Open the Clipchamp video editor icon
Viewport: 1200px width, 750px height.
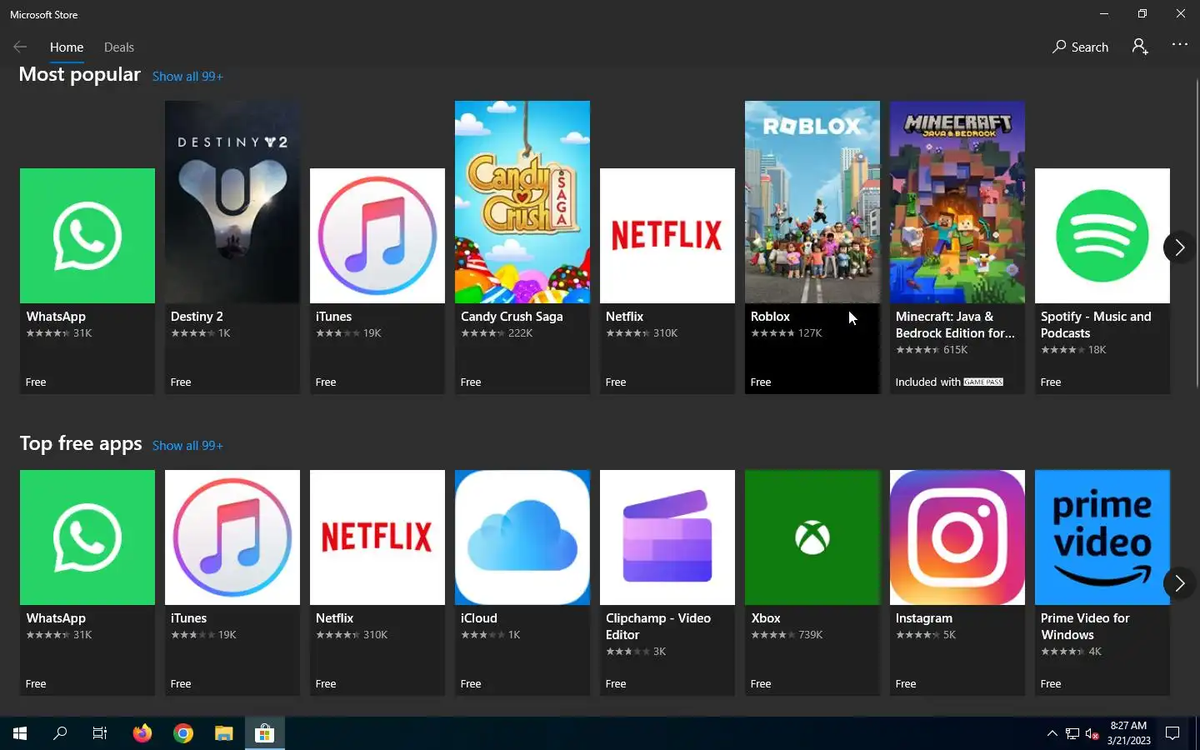point(667,537)
